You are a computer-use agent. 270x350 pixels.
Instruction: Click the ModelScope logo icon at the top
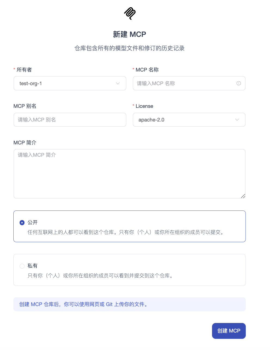click(x=130, y=13)
